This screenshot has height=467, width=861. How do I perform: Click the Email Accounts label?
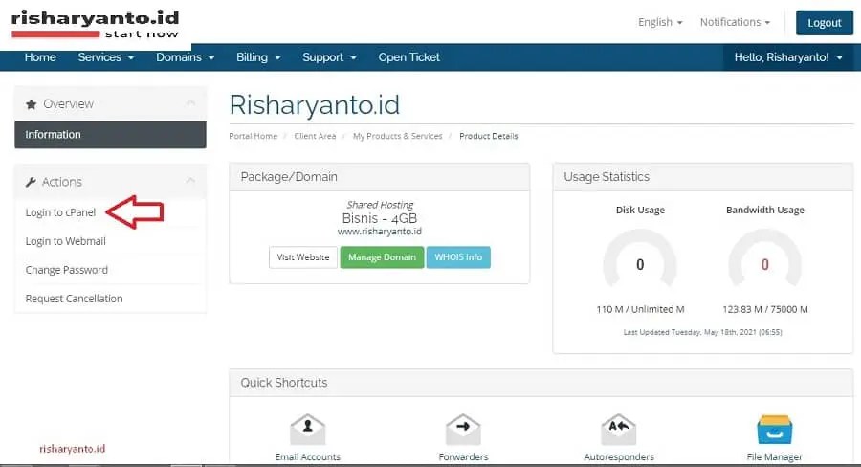pyautogui.click(x=307, y=457)
